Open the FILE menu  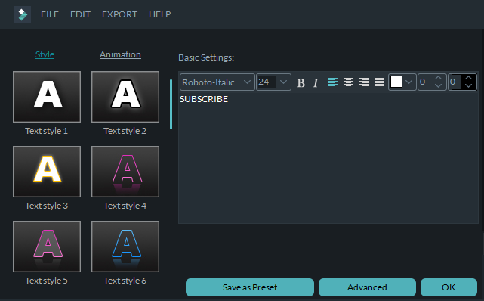(50, 14)
